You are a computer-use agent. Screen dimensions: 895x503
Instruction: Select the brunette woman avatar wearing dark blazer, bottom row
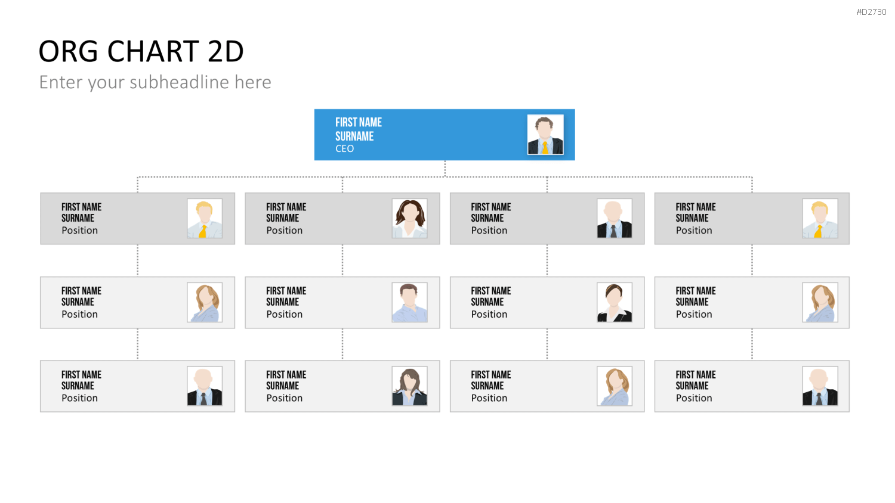point(409,386)
